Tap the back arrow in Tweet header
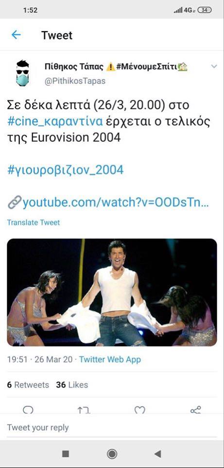The image size is (224, 468). coord(16,35)
